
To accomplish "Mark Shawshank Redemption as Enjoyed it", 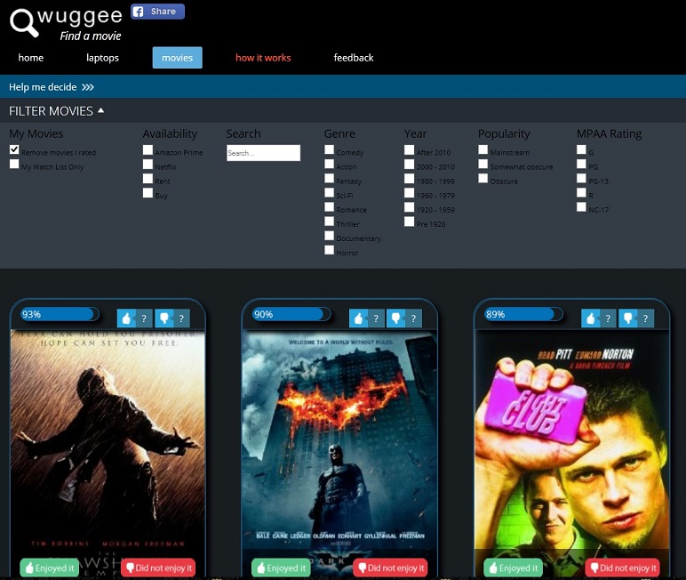I will tap(50, 568).
